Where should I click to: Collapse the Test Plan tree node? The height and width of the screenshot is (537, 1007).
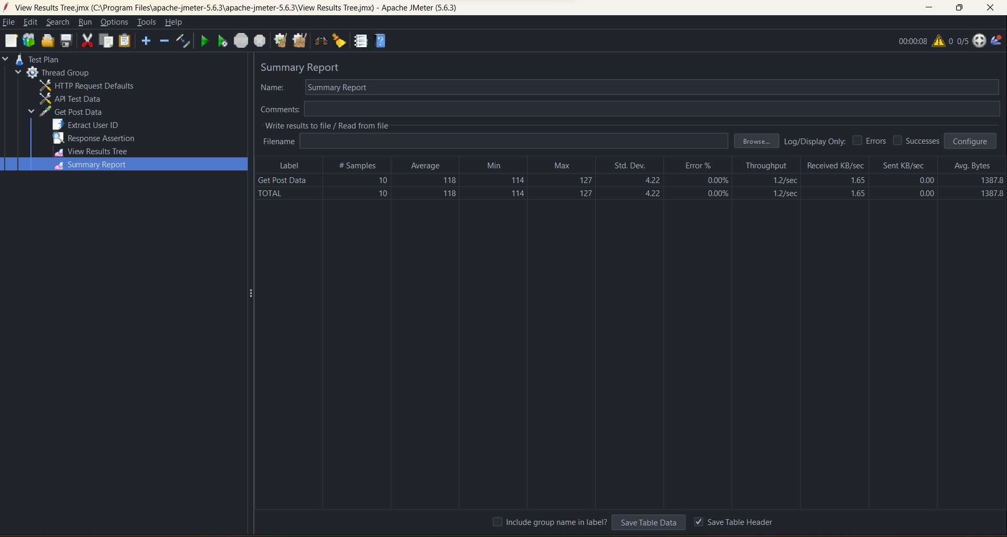click(x=5, y=59)
